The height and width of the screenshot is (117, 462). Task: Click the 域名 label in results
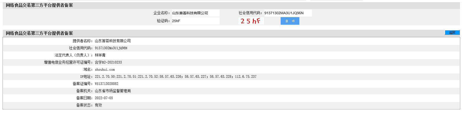[x=88, y=69]
